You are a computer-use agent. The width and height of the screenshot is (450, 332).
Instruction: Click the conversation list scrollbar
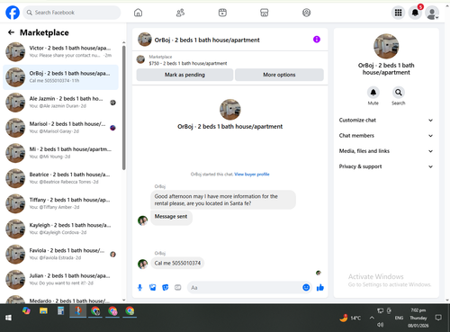pyautogui.click(x=123, y=107)
